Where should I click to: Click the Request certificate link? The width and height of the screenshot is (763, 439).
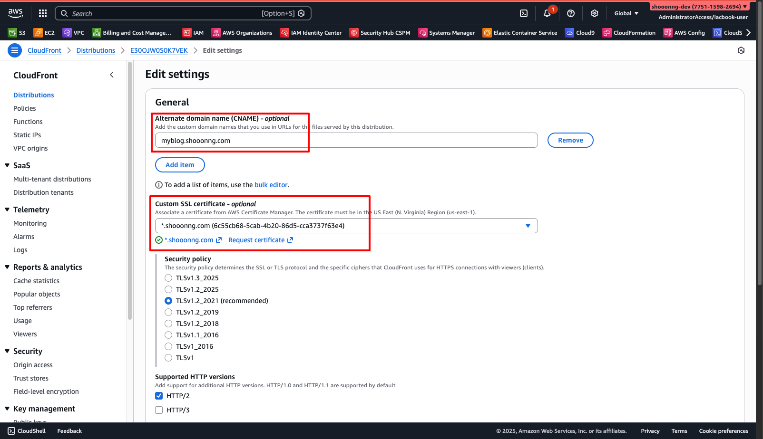click(261, 240)
